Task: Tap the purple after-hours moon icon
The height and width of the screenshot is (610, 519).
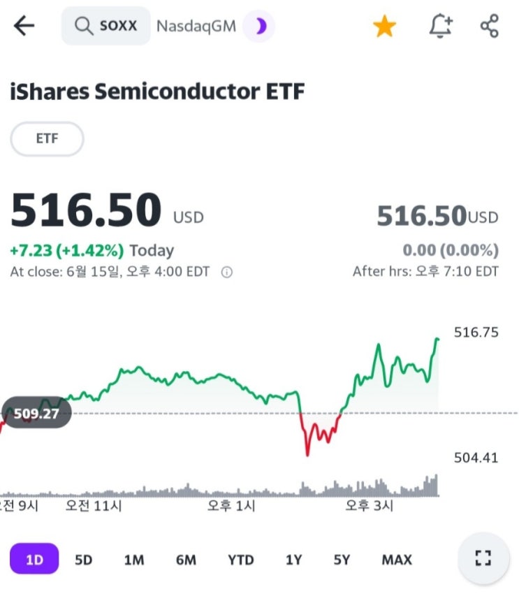Action: click(x=260, y=27)
